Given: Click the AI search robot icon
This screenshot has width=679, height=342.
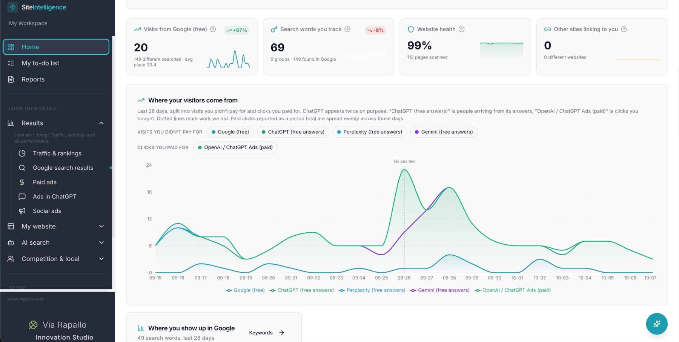Looking at the screenshot, I should point(11,242).
